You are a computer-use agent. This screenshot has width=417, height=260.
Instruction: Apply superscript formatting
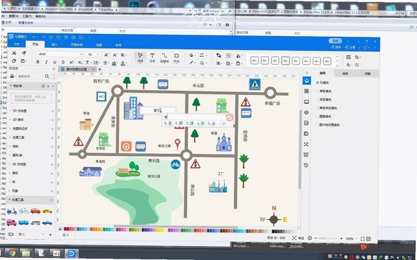pos(72,62)
